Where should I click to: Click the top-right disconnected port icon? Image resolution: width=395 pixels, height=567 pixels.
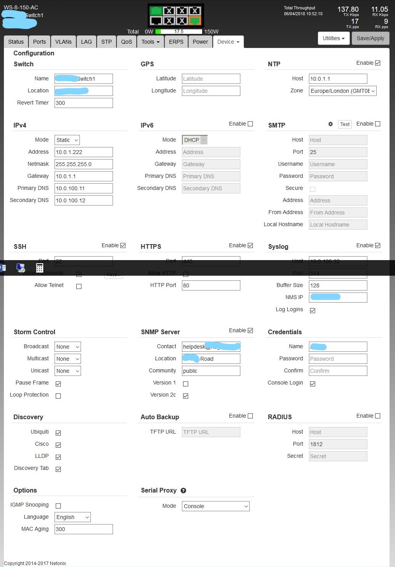195,11
